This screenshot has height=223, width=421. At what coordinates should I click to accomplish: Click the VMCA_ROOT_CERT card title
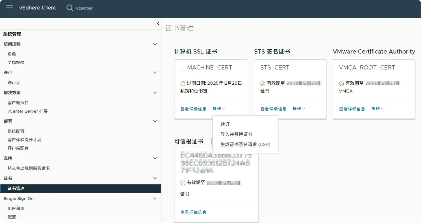tap(367, 68)
